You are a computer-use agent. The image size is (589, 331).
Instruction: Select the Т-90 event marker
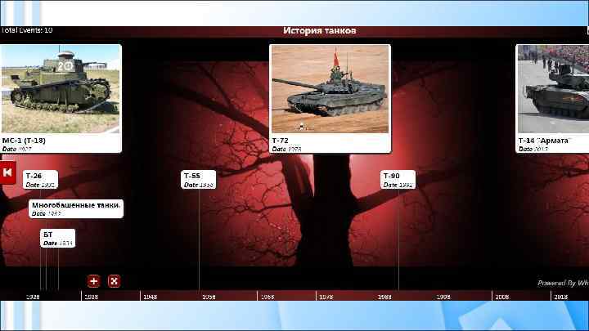(398, 179)
